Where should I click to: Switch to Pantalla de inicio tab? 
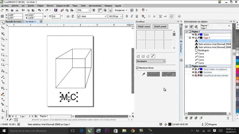[x=13, y=22]
